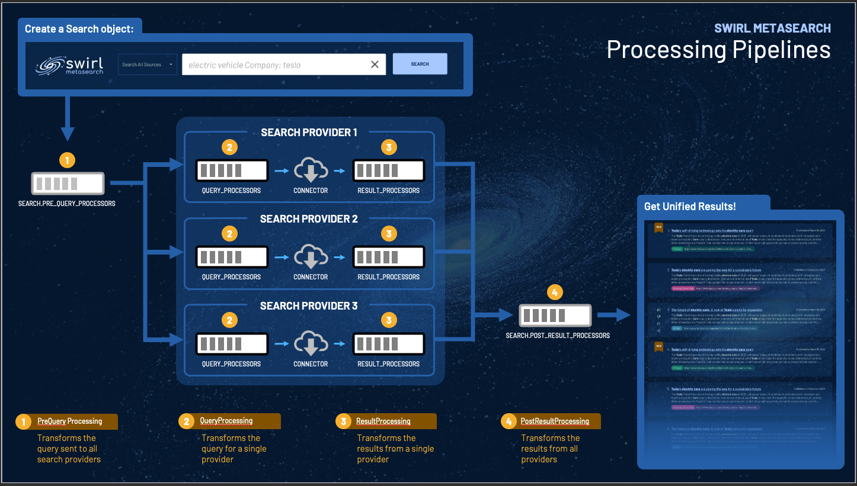Click the 'PreQuery Processing' legend label
The height and width of the screenshot is (486, 857).
pos(70,421)
